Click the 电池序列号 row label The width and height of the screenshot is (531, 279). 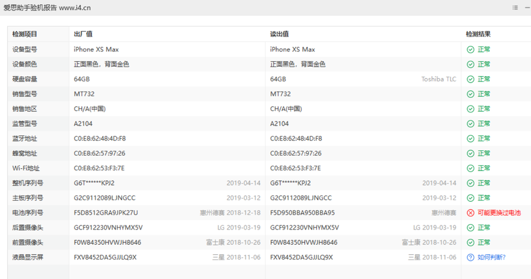[x=28, y=212]
